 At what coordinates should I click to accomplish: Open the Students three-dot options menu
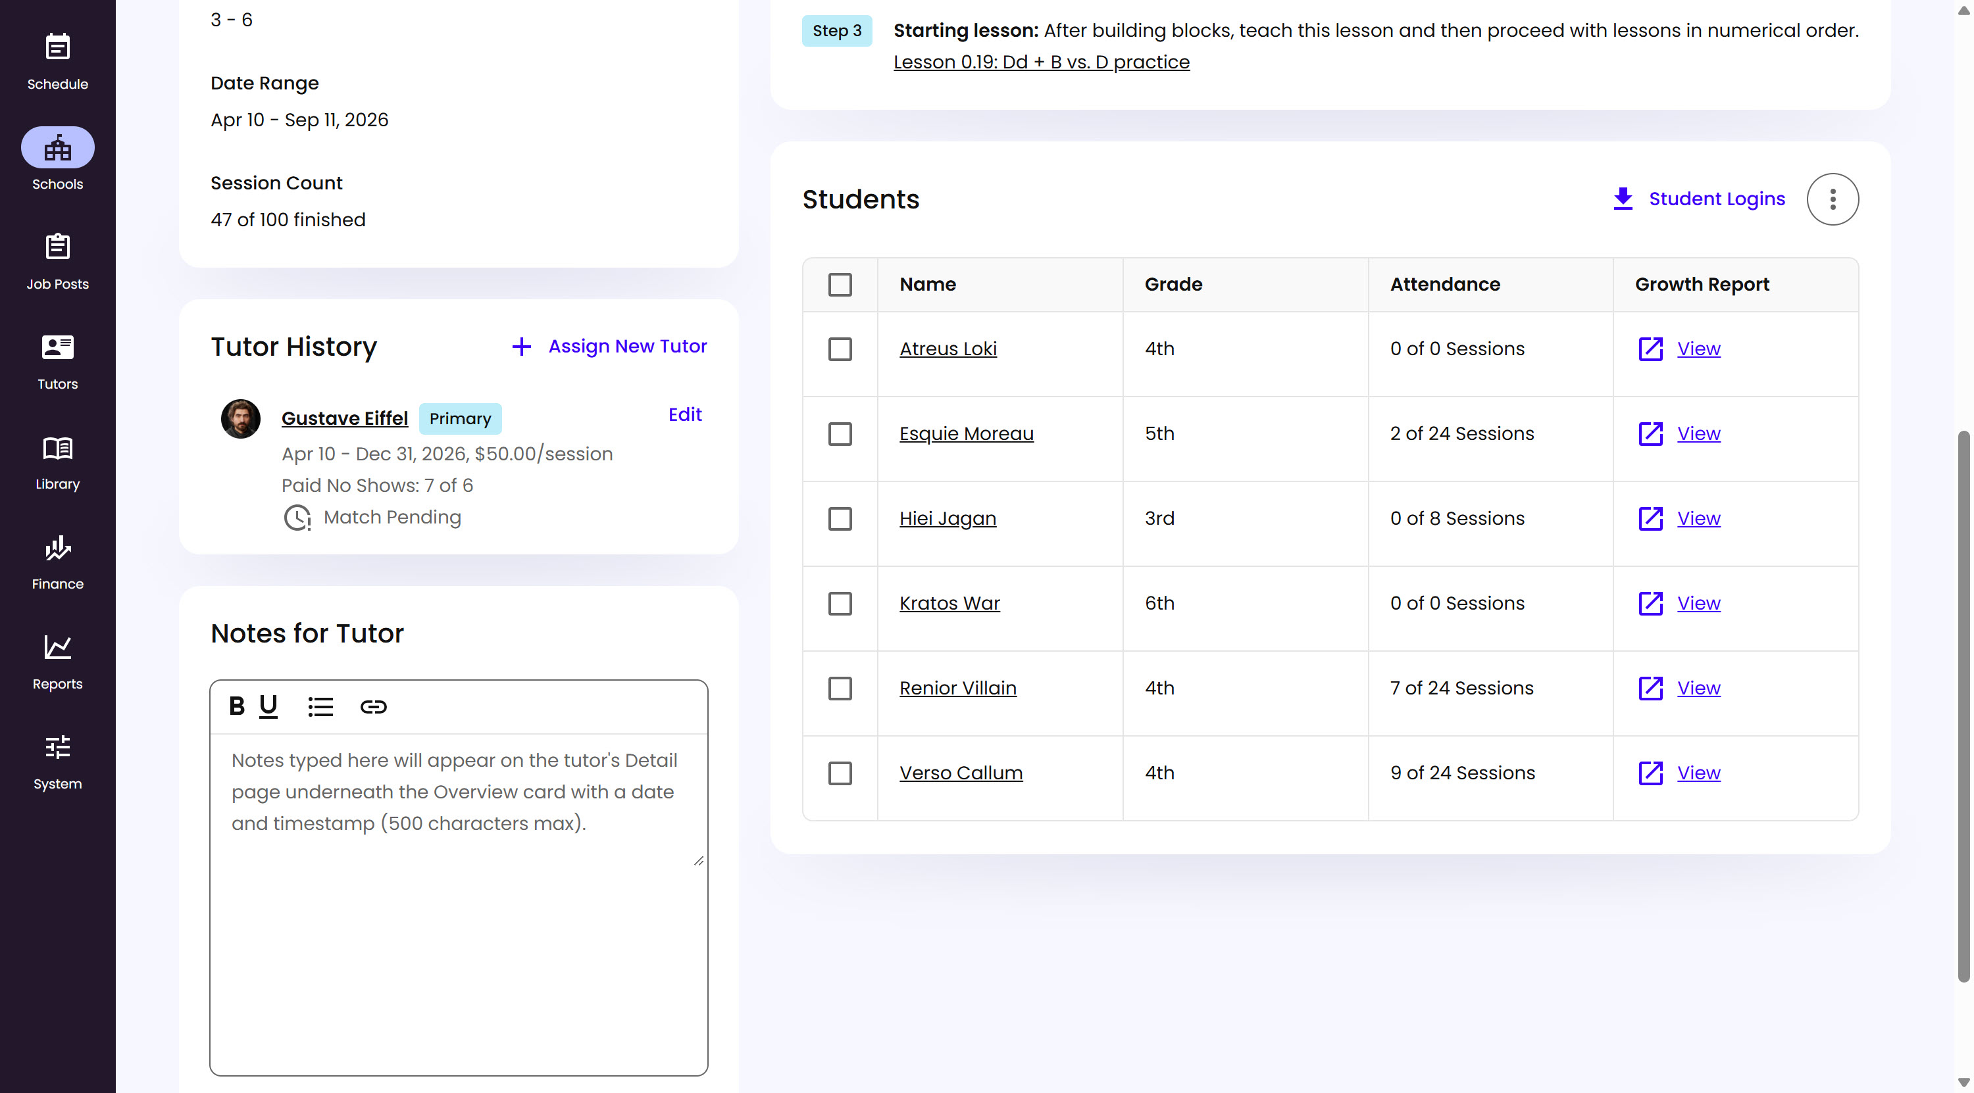[1833, 199]
